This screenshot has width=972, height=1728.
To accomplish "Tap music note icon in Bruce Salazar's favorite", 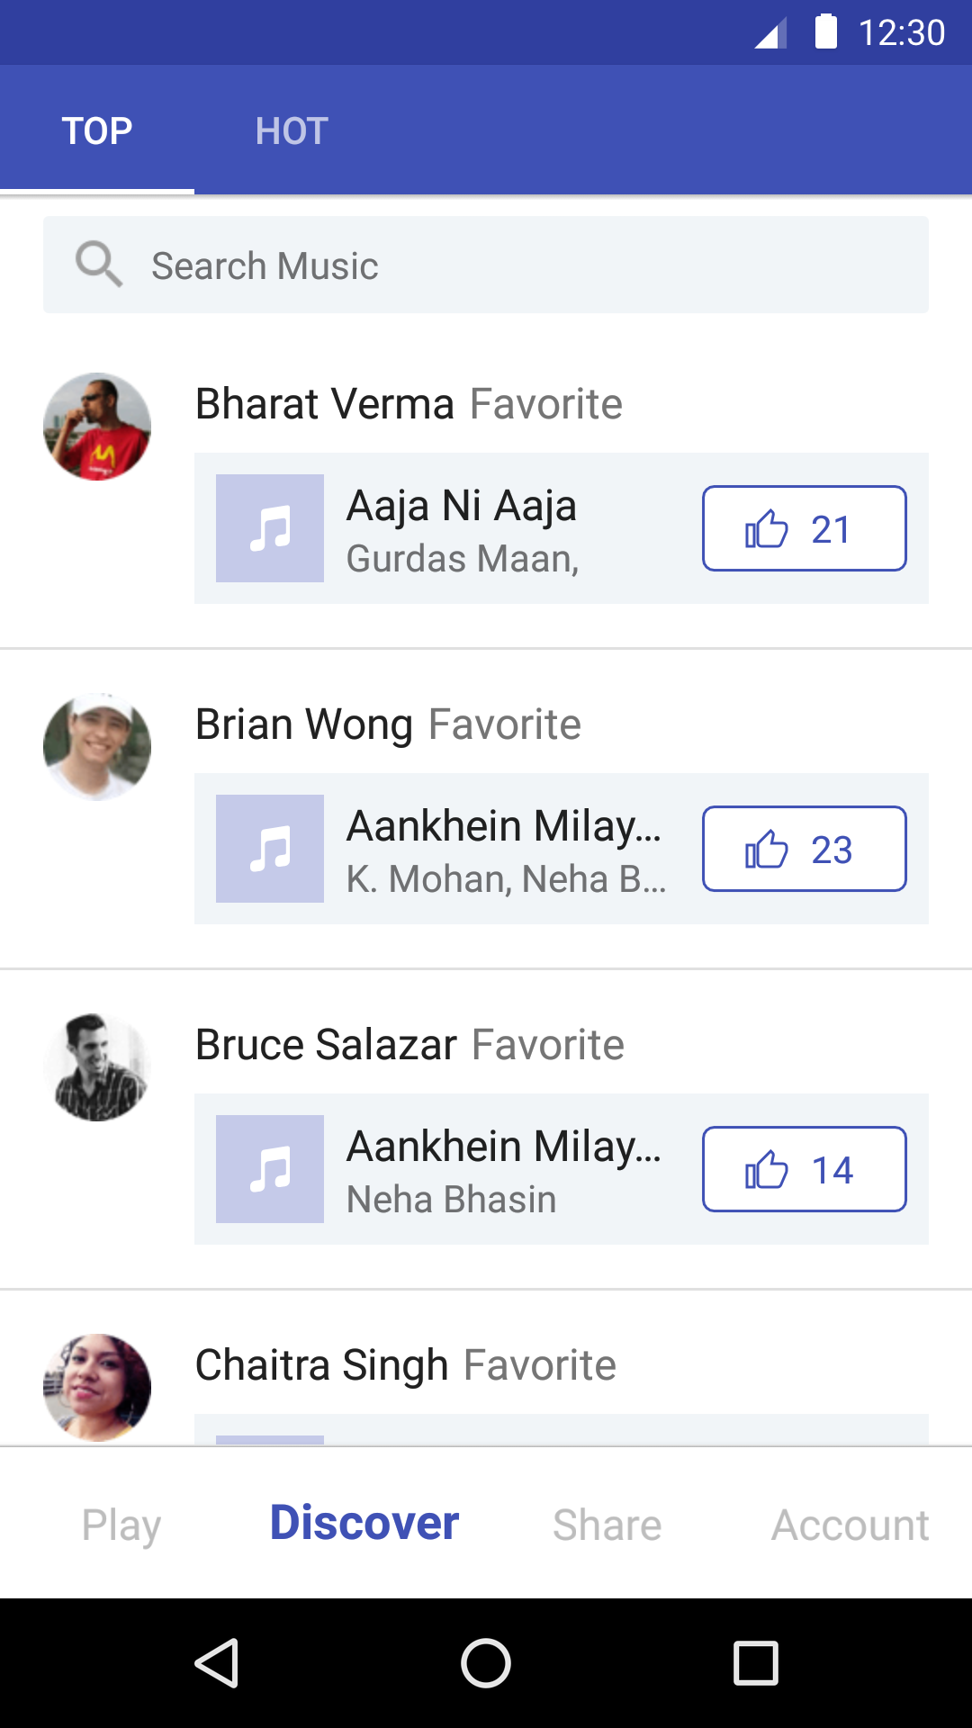I will (x=270, y=1169).
